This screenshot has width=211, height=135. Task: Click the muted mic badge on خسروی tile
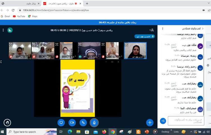tap(103, 57)
